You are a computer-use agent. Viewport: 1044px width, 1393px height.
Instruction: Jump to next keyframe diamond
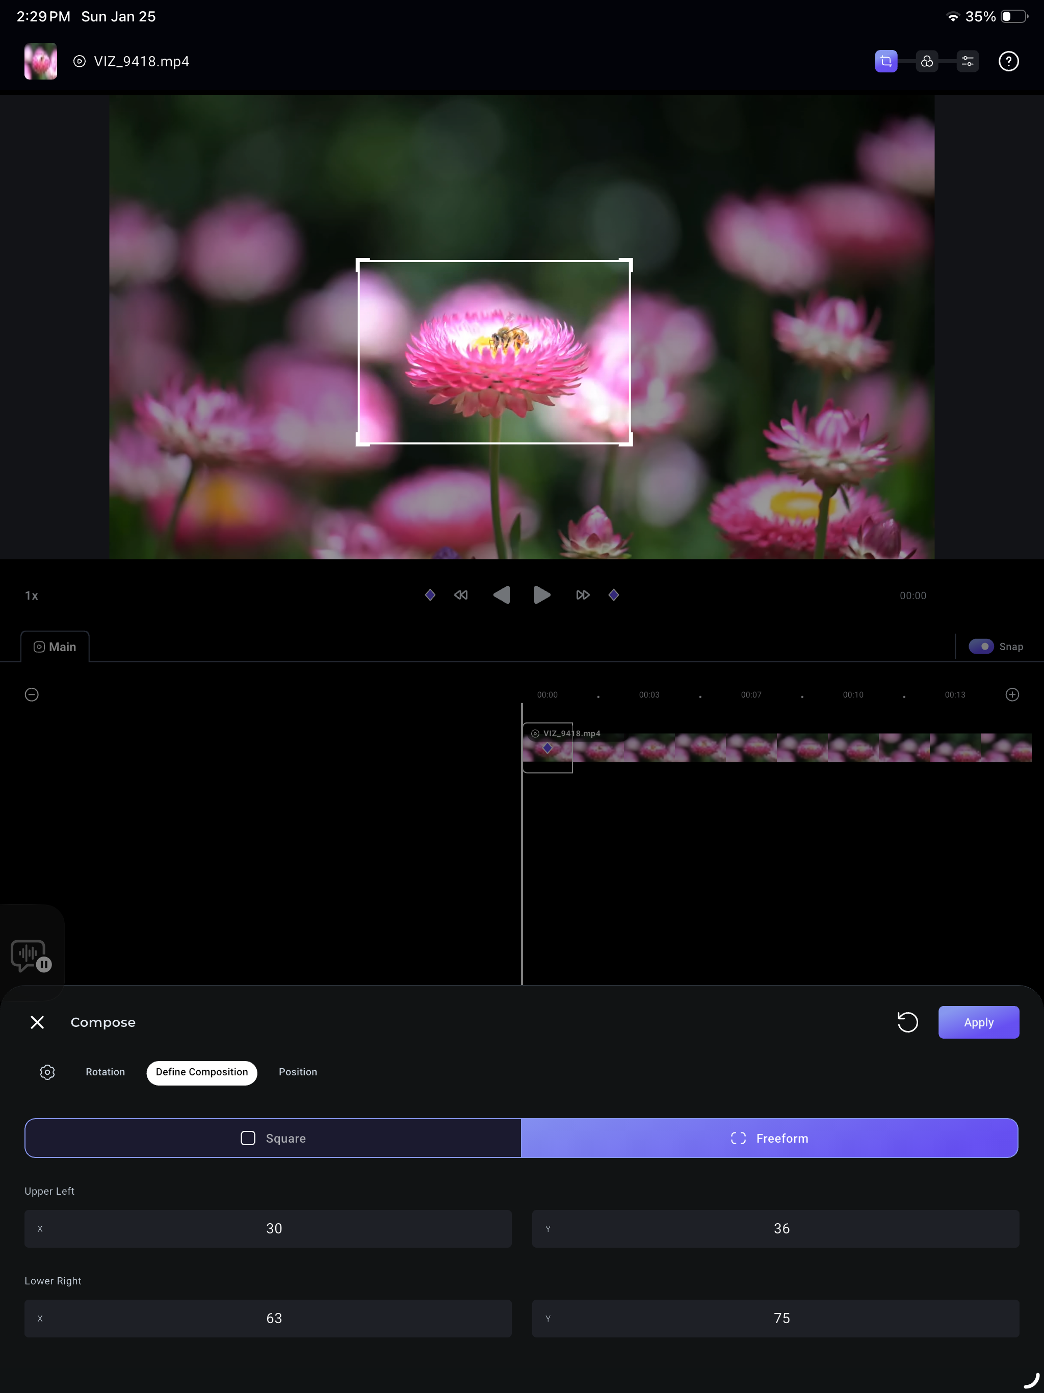click(614, 595)
